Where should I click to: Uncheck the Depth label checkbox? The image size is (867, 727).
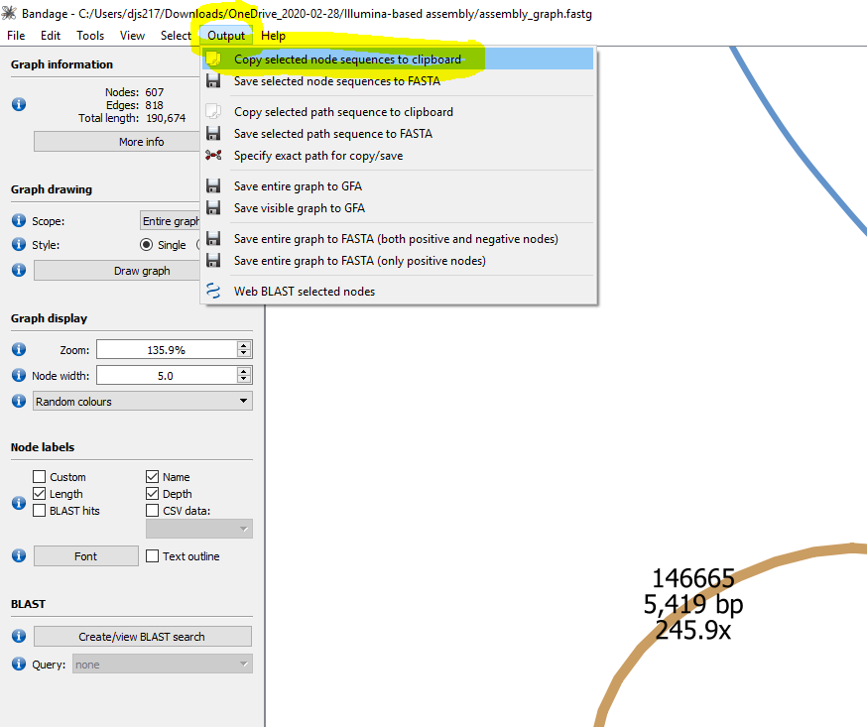point(153,494)
